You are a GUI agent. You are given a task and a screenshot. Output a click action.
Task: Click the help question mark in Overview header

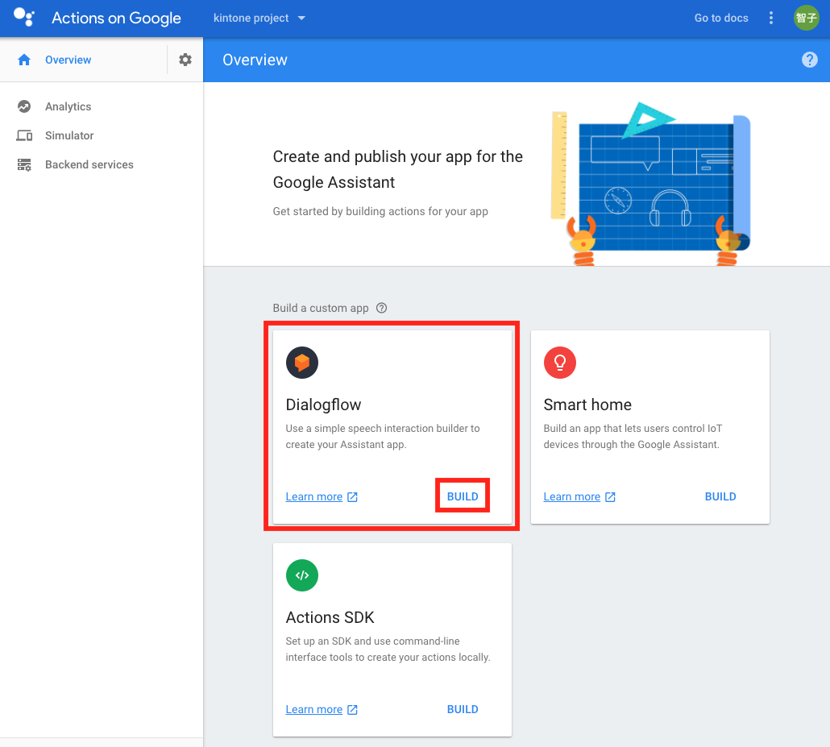click(809, 60)
